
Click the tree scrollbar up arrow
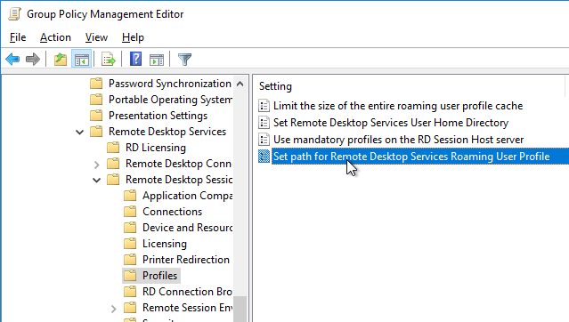coord(240,84)
